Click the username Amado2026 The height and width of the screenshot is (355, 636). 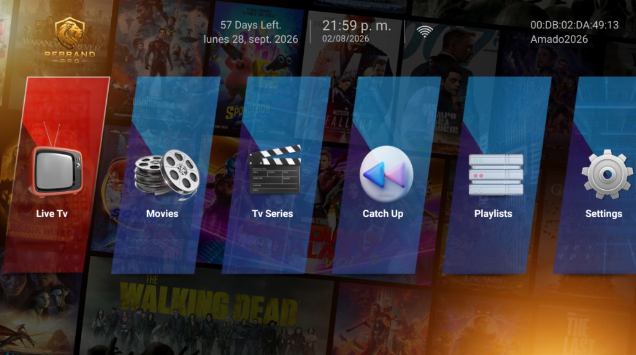(559, 39)
